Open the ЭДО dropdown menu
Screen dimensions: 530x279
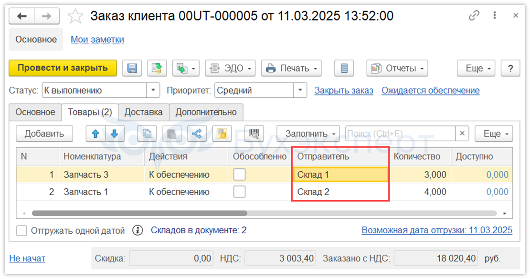[x=230, y=68]
